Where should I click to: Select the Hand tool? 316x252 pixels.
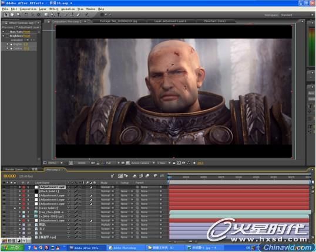pyautogui.click(x=12, y=15)
